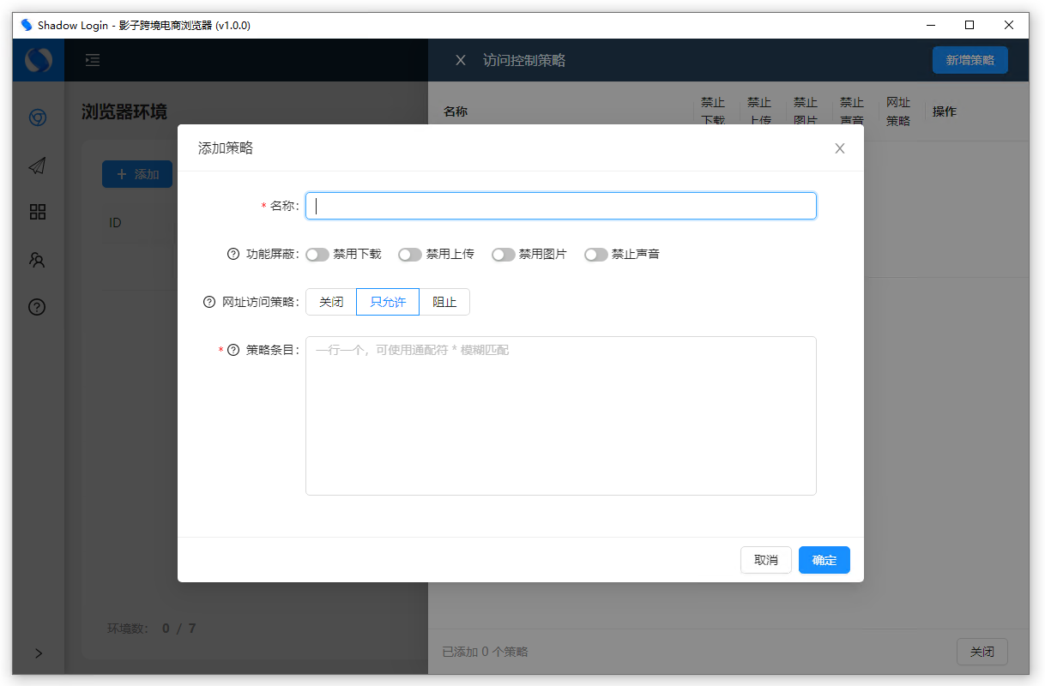
Task: Turn on the 禁止声音 switch
Action: [596, 254]
